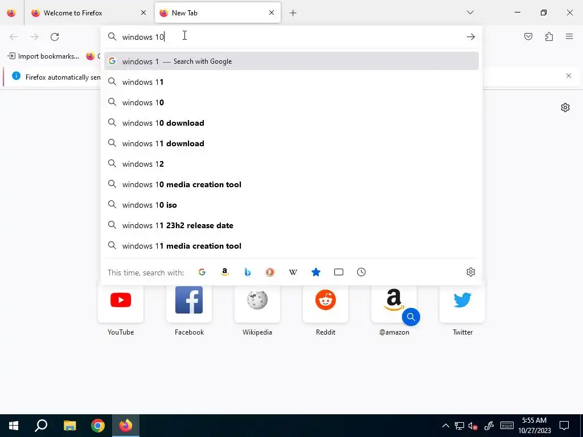Search browsing history via clock icon
The height and width of the screenshot is (437, 583).
click(362, 272)
